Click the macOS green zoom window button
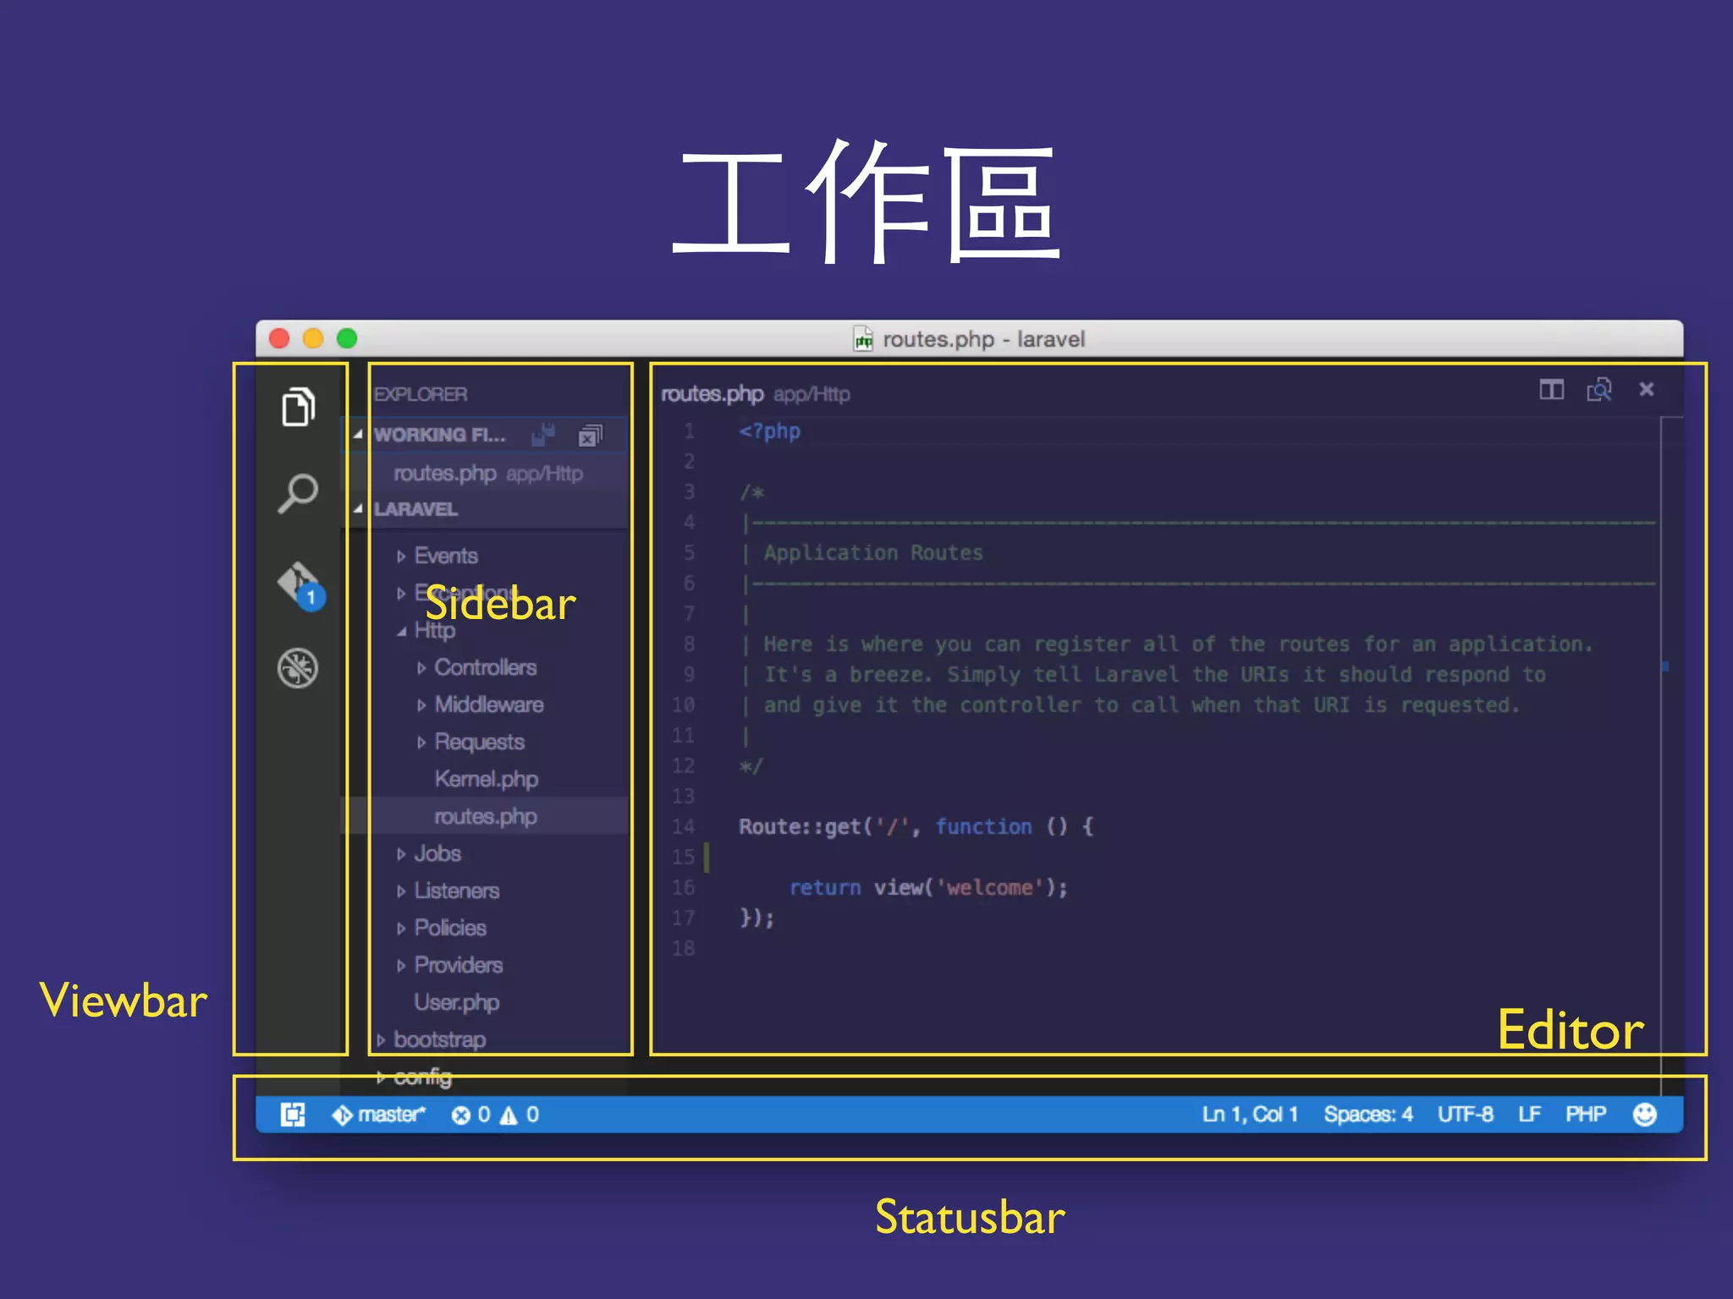The image size is (1733, 1299). click(x=347, y=339)
